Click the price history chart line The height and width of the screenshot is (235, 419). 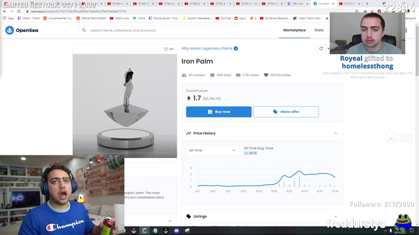pyautogui.click(x=266, y=179)
